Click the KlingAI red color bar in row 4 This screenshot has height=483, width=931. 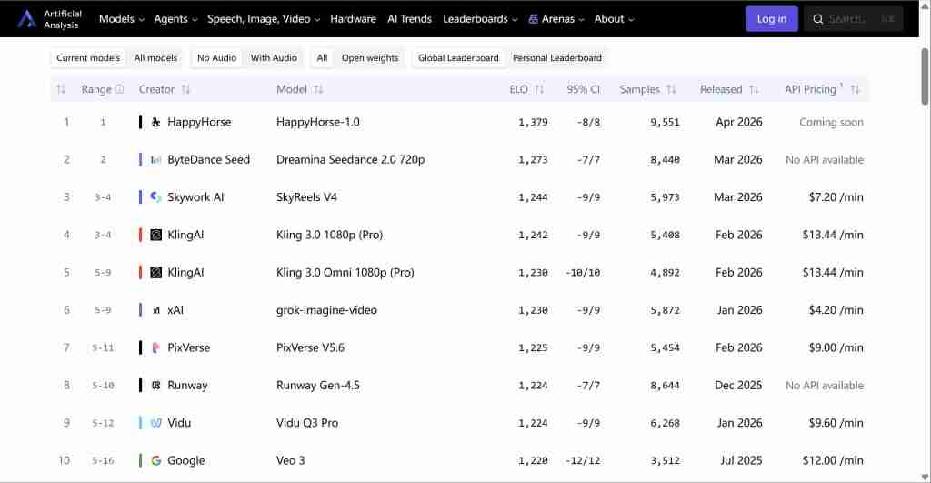coord(140,235)
